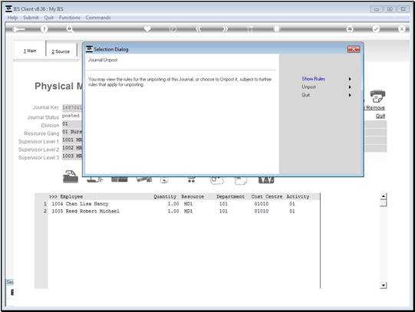Expand the Show Rules arrow
Screen dimensions: 415x312
point(350,79)
